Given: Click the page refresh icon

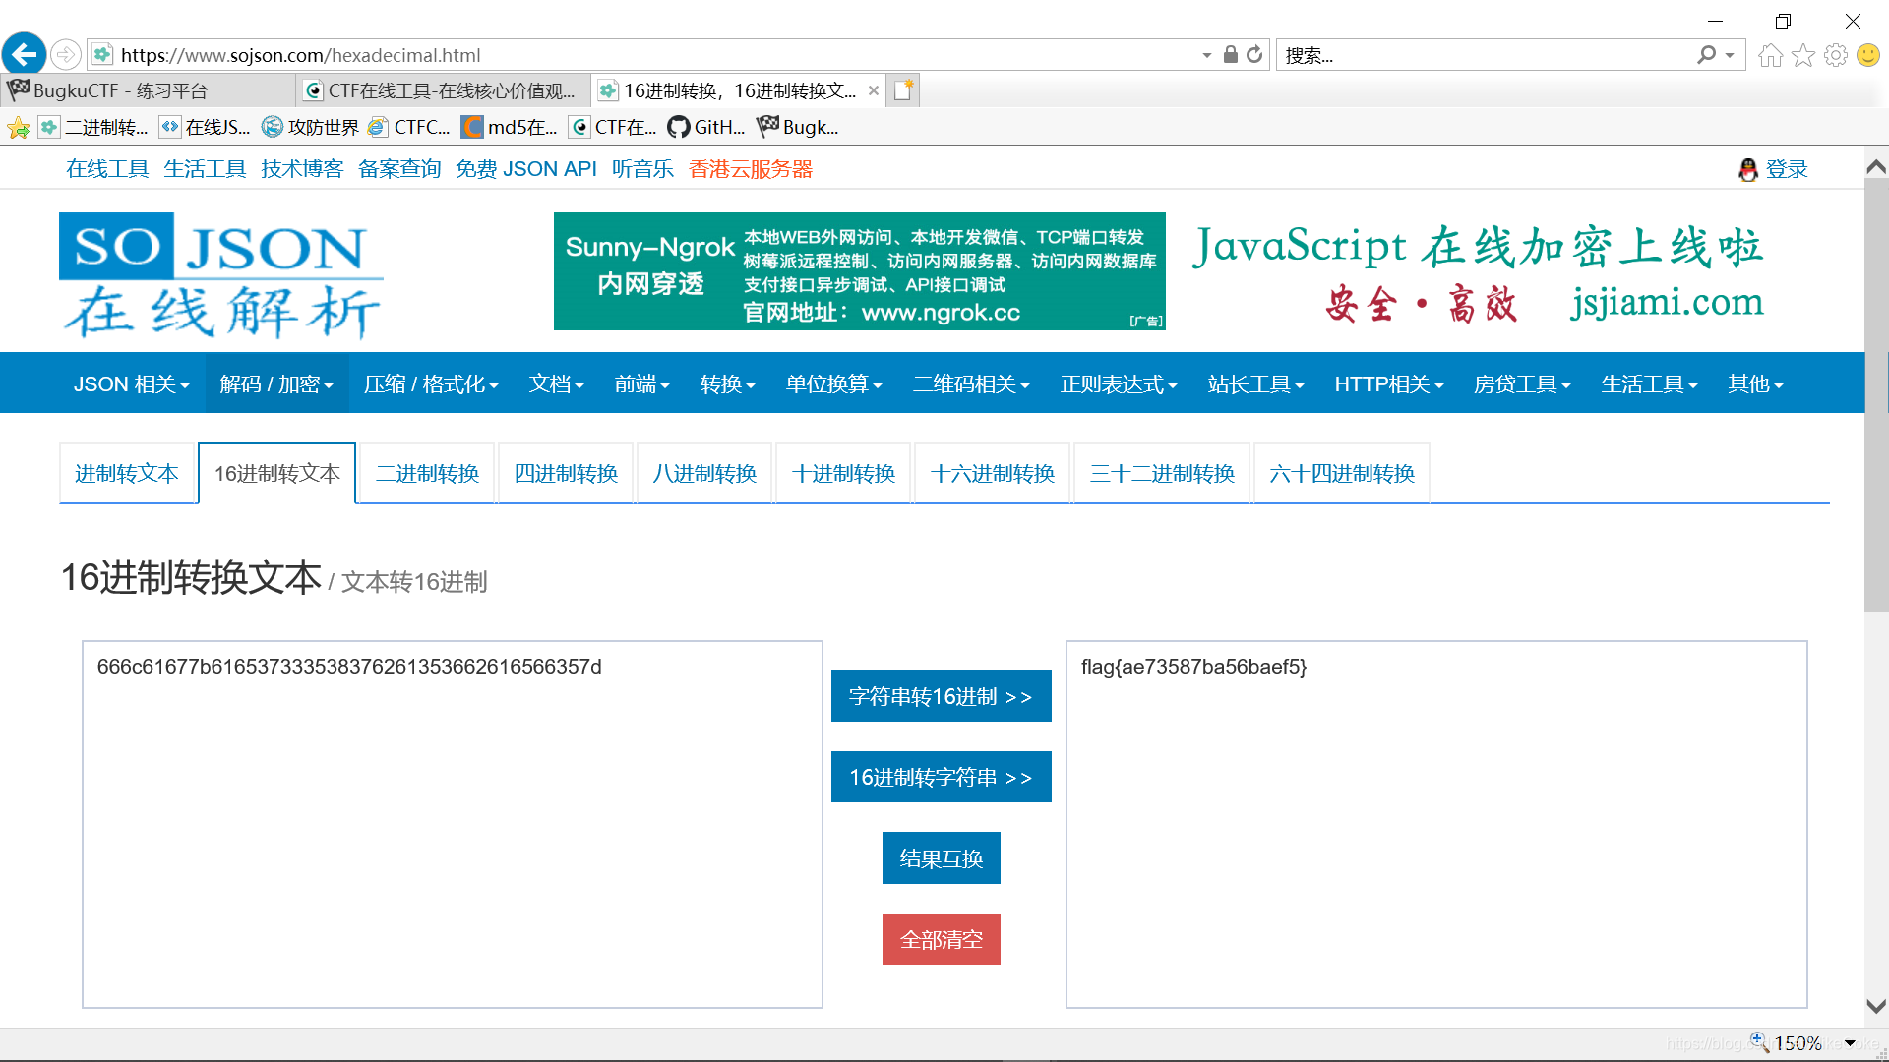Looking at the screenshot, I should 1254,55.
